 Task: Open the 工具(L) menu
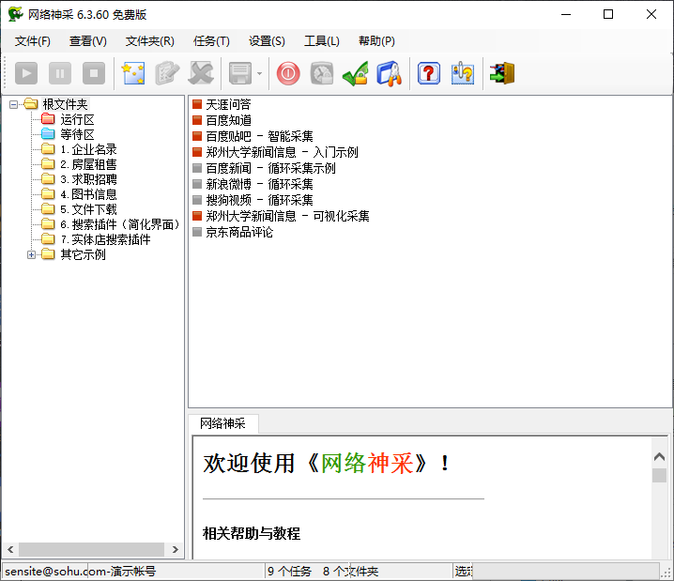[322, 40]
